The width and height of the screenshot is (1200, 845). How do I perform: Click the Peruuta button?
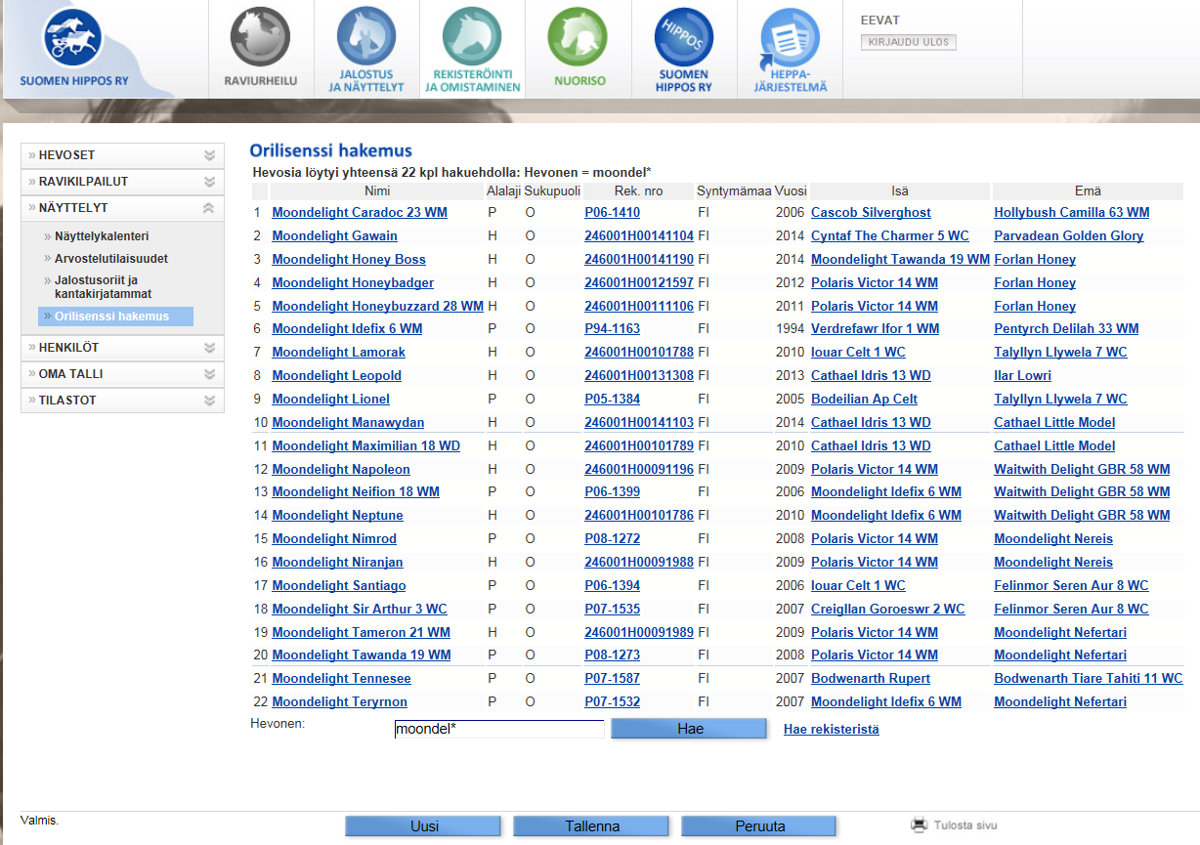[759, 826]
